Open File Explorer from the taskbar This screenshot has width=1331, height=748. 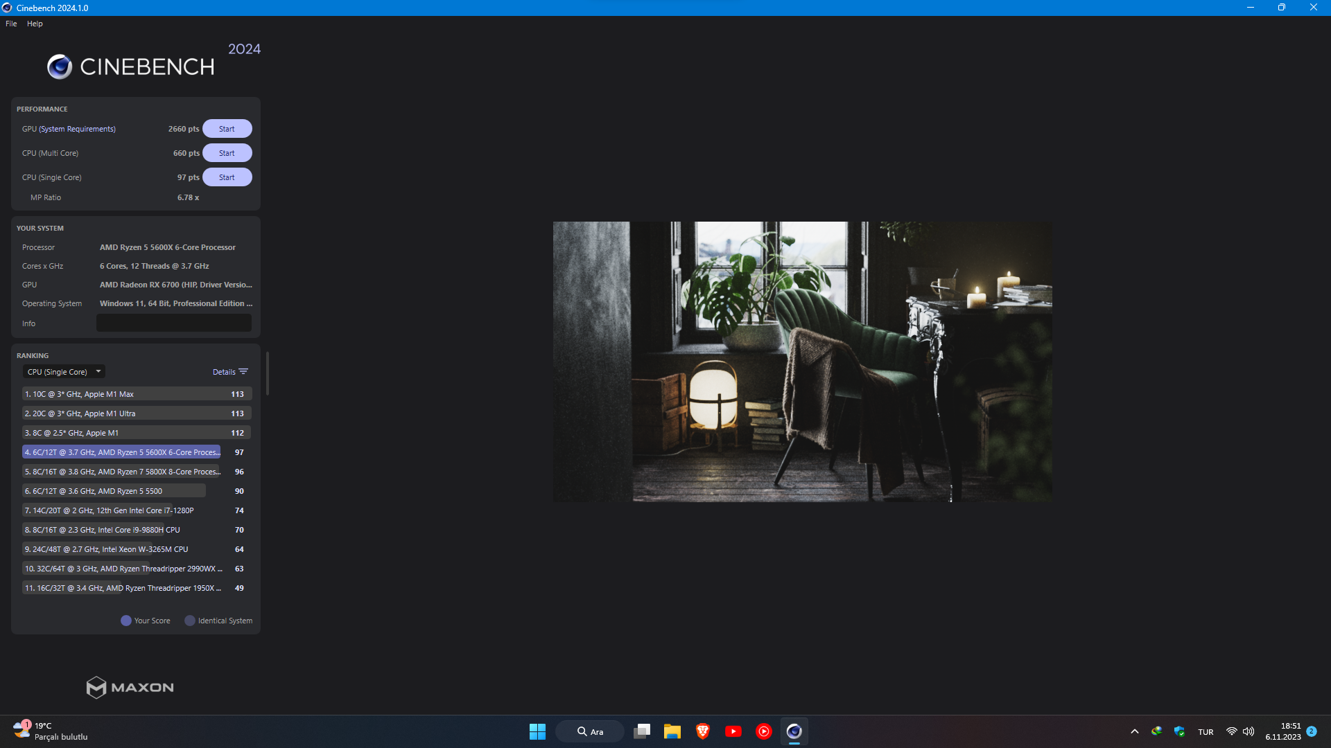tap(672, 731)
